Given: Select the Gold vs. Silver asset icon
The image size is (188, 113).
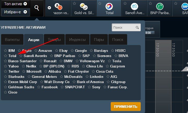Looking at the screenshot, I should [84, 7].
